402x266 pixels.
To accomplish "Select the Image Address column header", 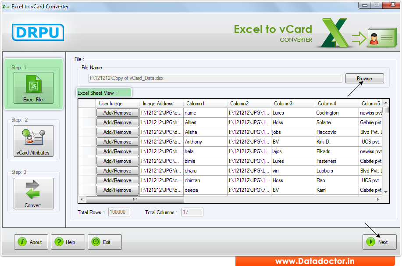I will coord(161,104).
